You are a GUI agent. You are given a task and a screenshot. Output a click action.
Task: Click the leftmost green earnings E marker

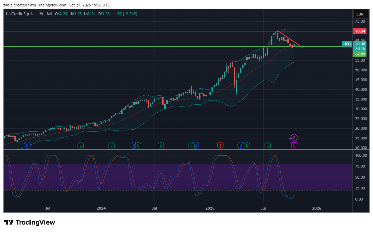click(x=80, y=145)
